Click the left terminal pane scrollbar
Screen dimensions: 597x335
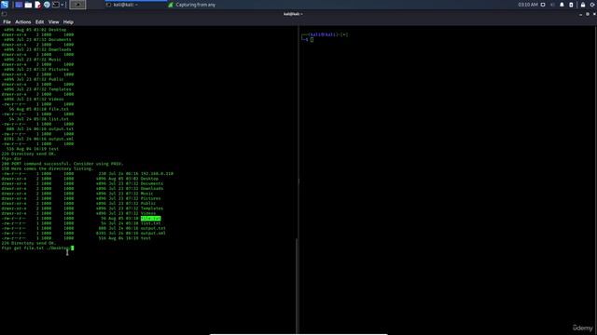point(297,285)
